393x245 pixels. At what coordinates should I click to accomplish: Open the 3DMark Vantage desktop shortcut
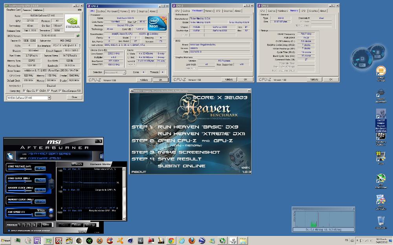(381, 74)
